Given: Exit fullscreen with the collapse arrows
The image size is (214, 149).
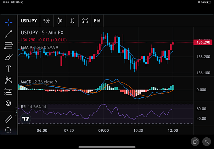Looking at the screenshot, I should [x=206, y=142].
